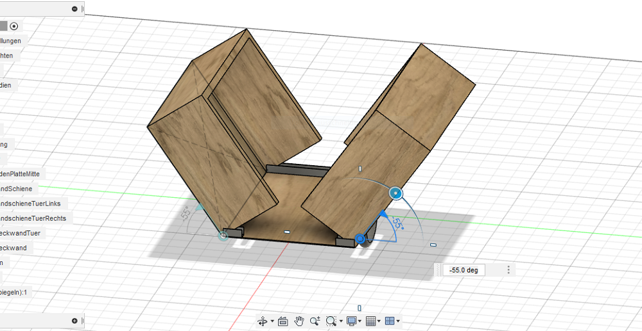This screenshot has width=642, height=331.
Task: Click the Look At camera icon
Action: [282, 321]
